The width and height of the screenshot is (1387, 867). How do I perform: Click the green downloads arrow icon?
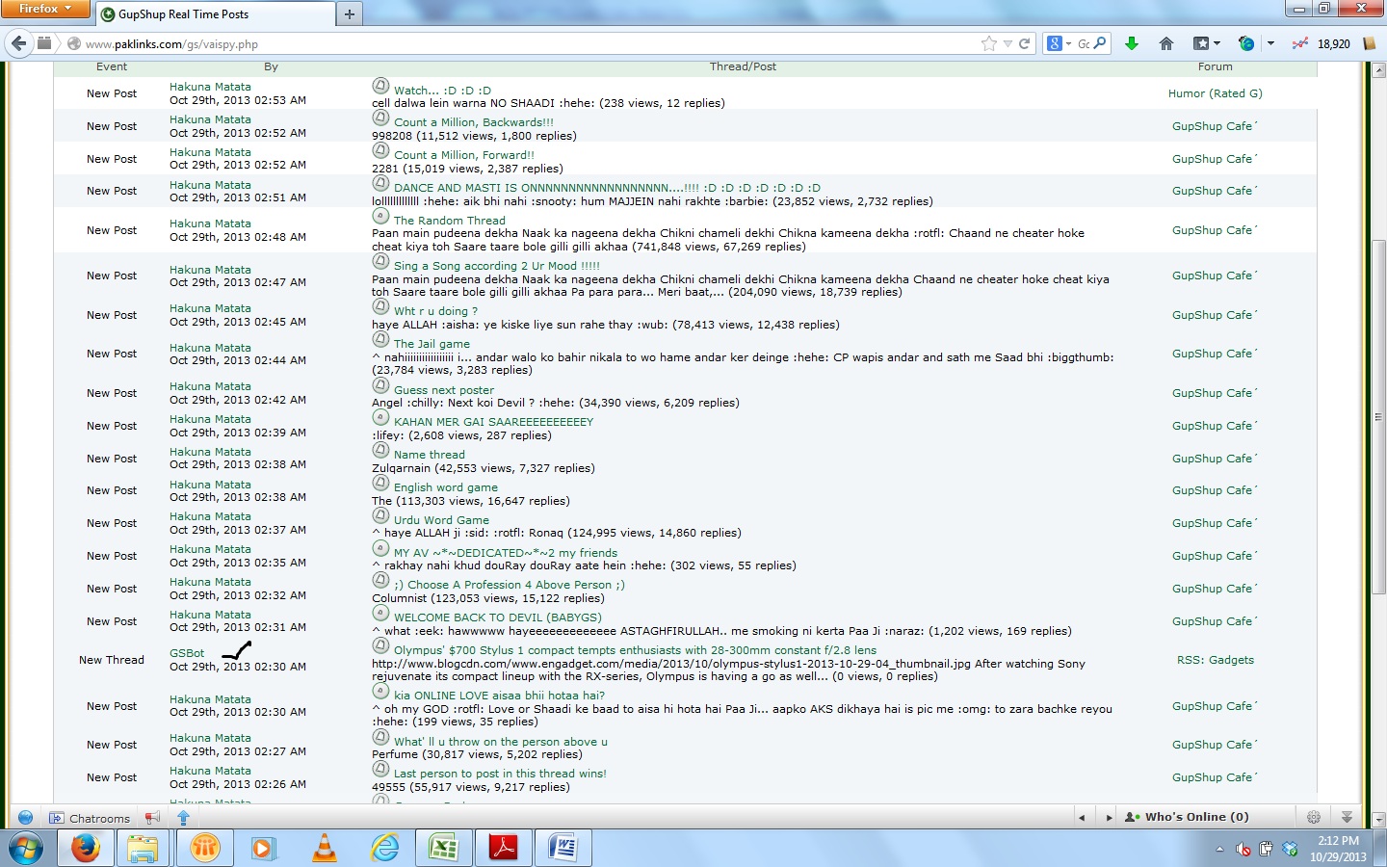click(1132, 43)
